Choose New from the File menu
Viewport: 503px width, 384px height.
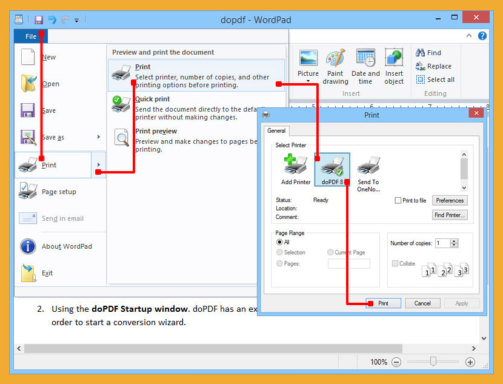coord(61,57)
